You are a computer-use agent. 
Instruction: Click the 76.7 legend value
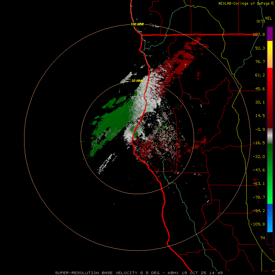tap(260, 61)
